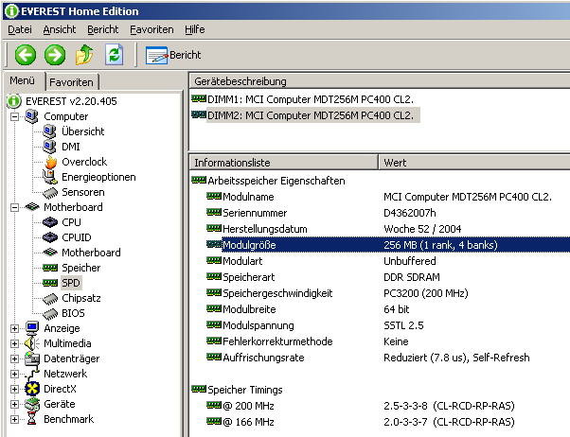Click the green Forward arrow button
The width and height of the screenshot is (570, 437).
(x=55, y=55)
